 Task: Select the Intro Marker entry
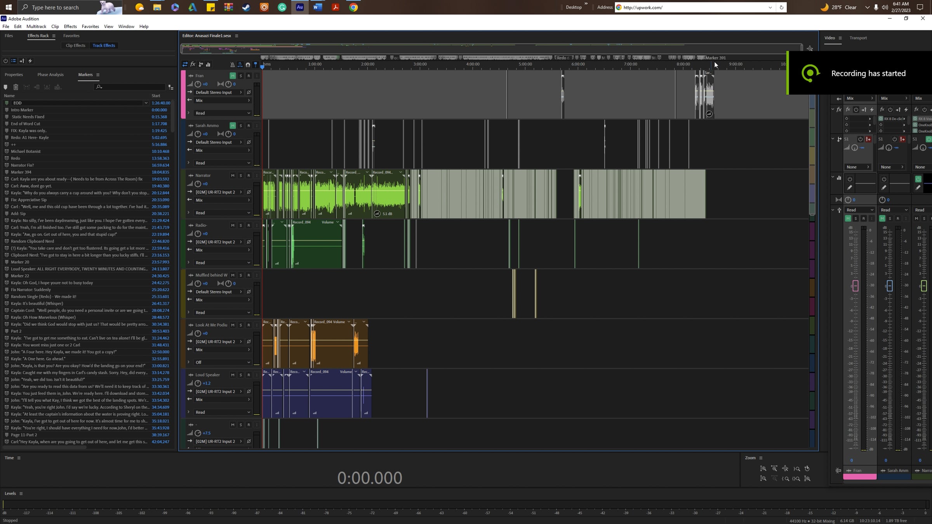click(x=22, y=110)
